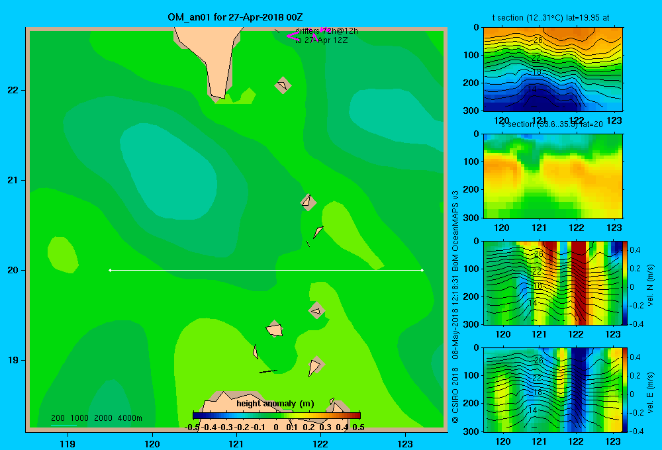Click the east endpoint of the section line

click(422, 270)
